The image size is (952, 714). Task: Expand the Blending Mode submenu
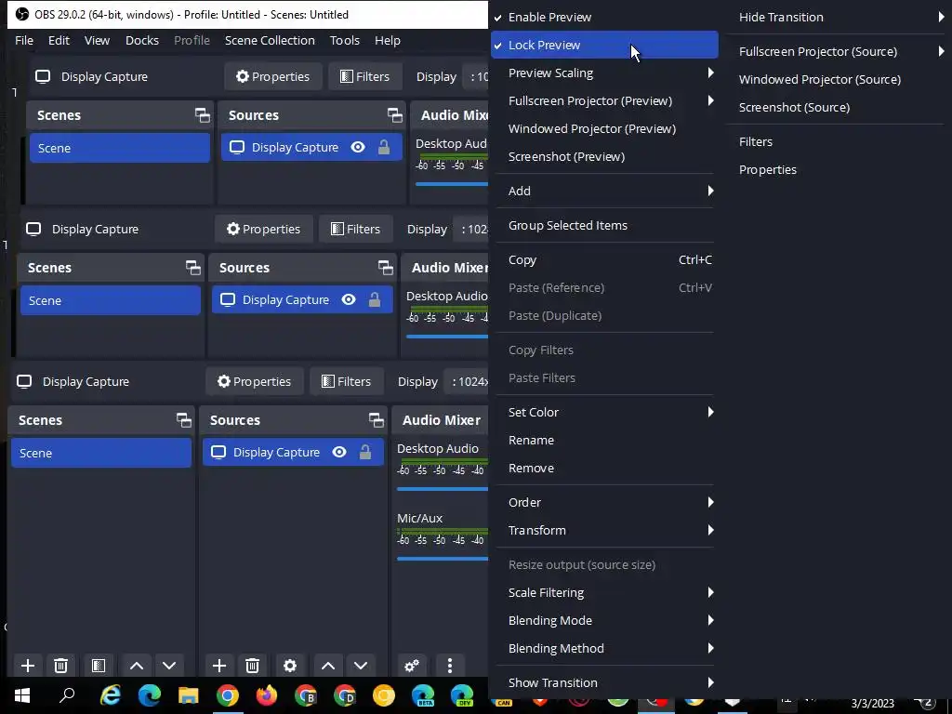604,620
